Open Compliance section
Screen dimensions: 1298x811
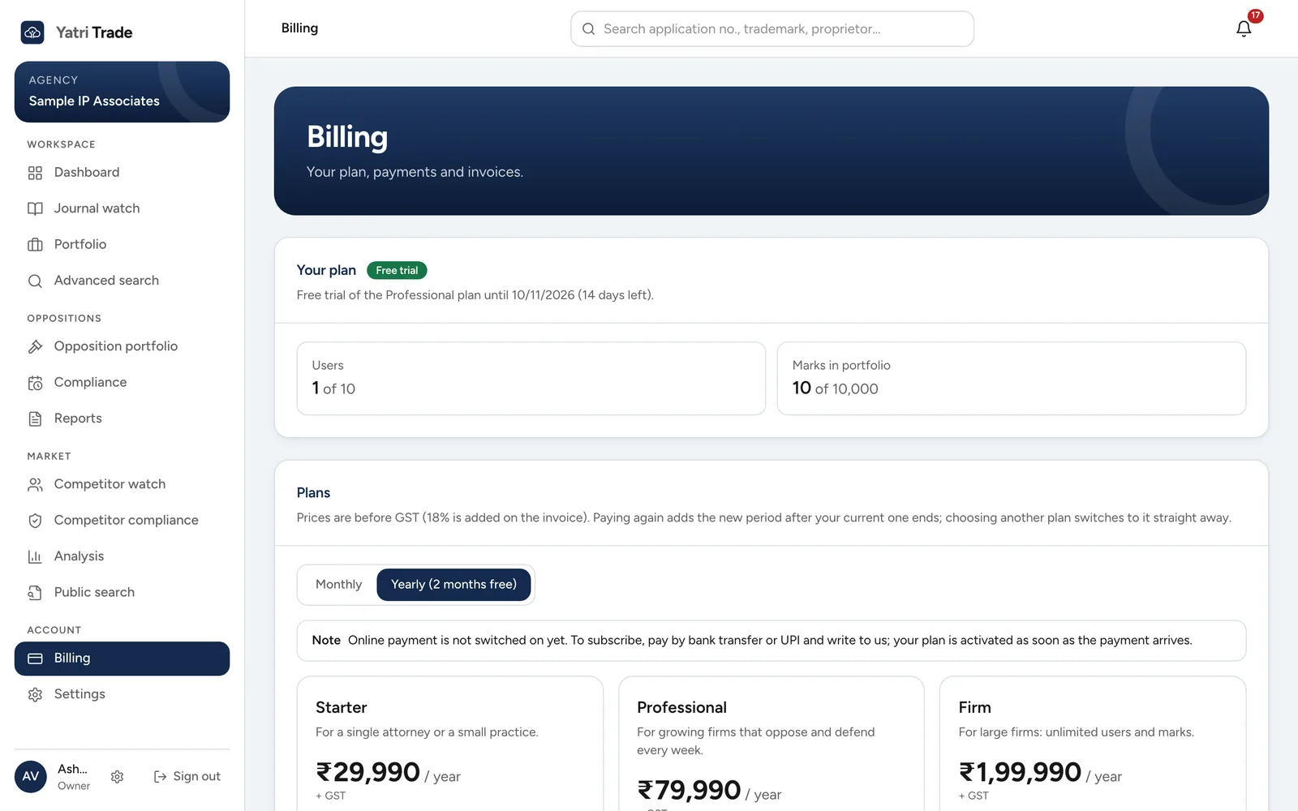coord(122,383)
